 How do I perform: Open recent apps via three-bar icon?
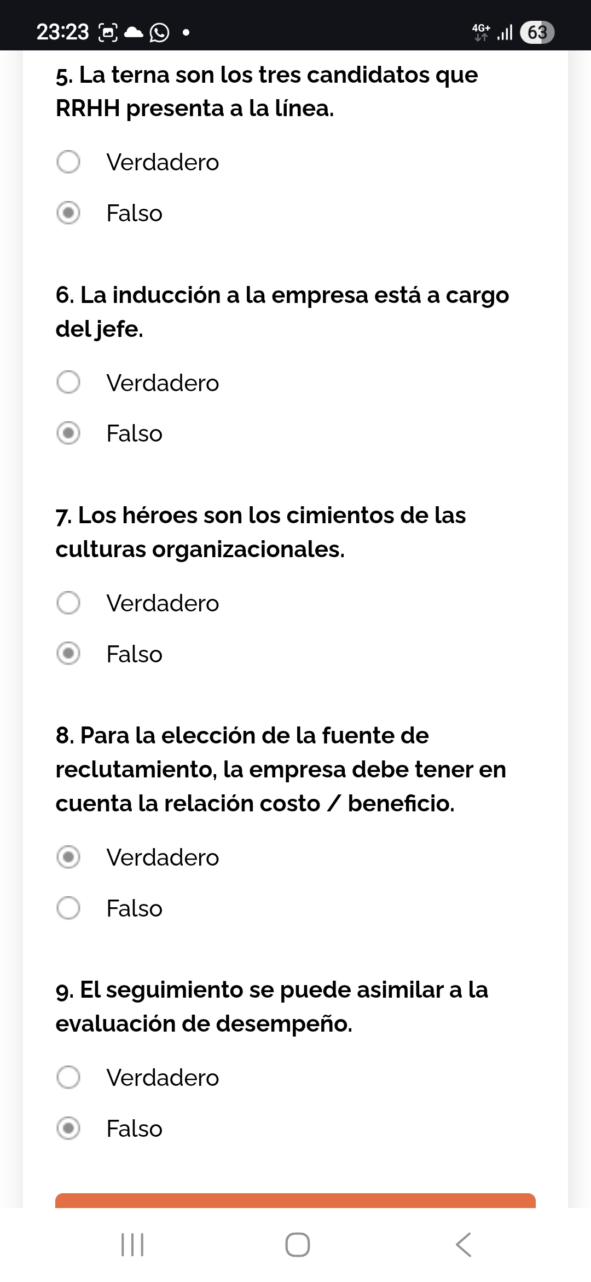[132, 1244]
